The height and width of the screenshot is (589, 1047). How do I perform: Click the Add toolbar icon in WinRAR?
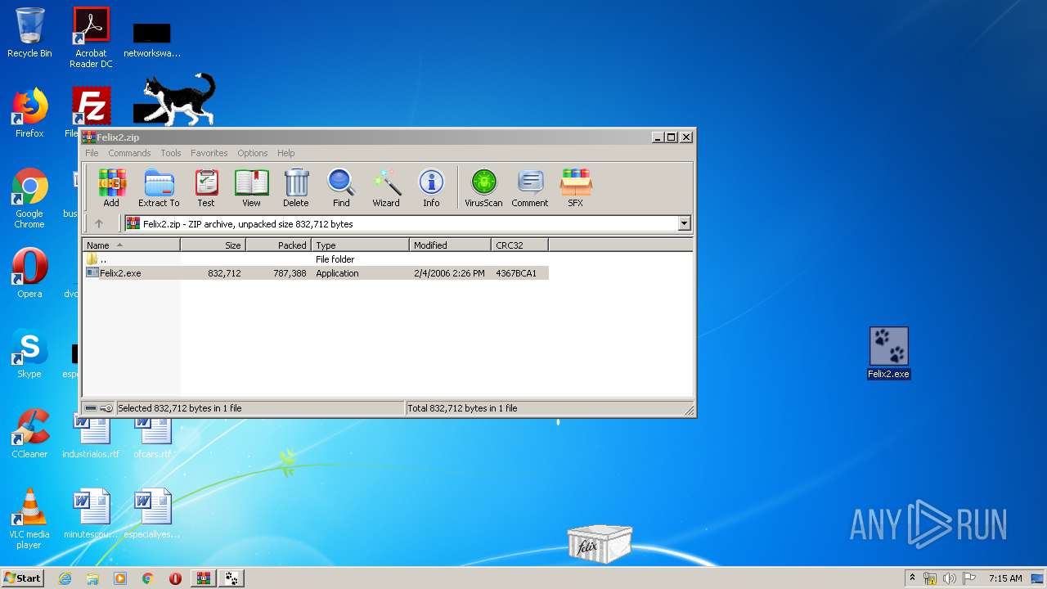111,187
